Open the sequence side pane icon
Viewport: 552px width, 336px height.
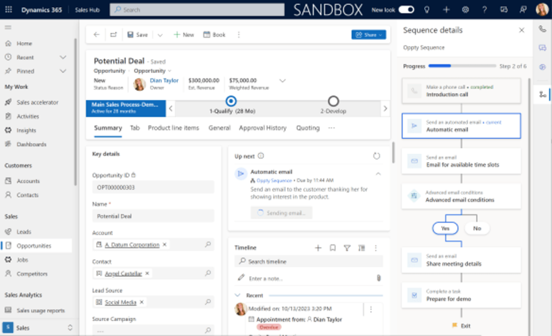coord(543,94)
